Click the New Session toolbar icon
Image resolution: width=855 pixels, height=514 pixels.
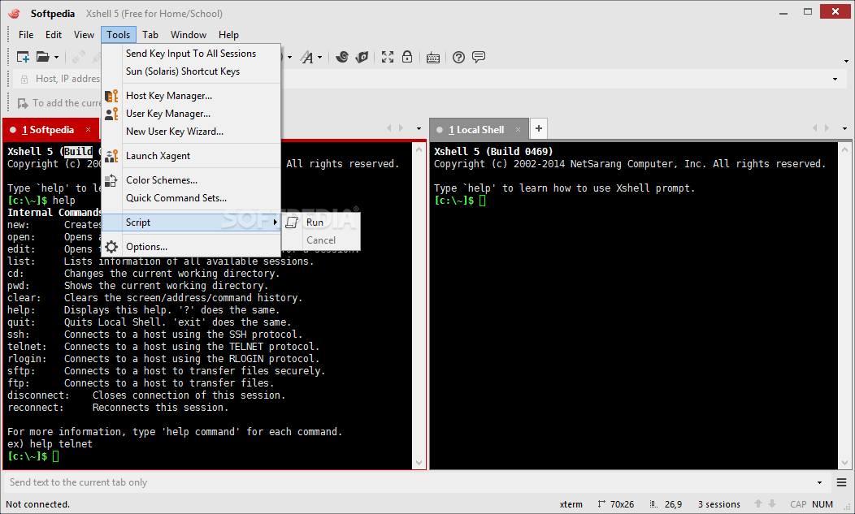point(23,57)
